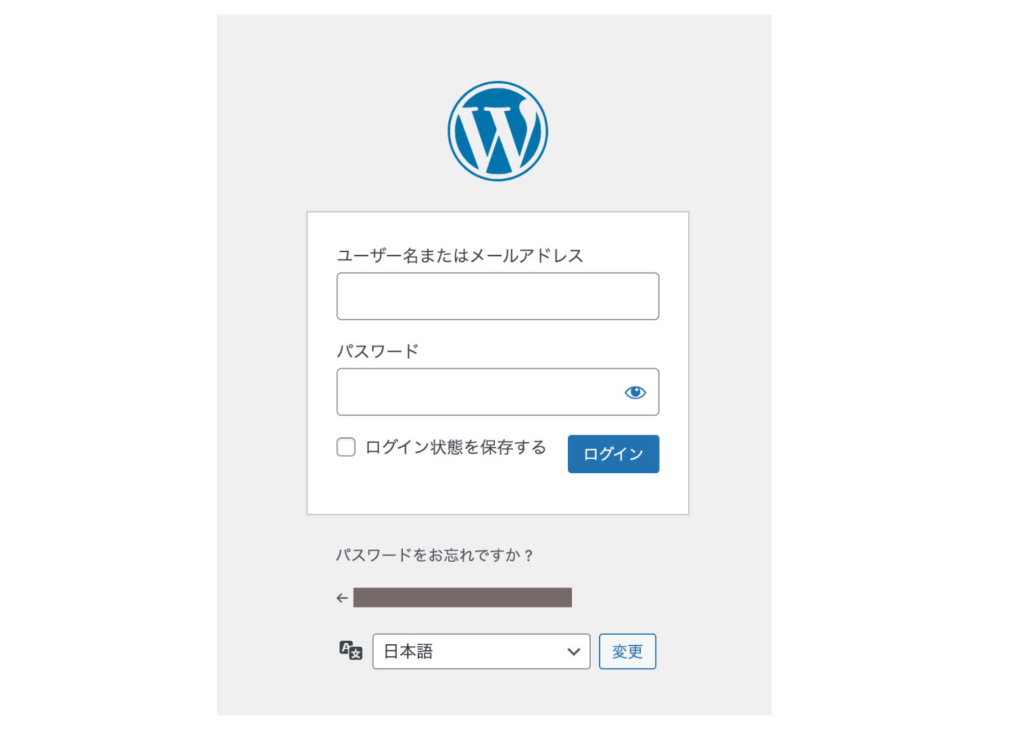The height and width of the screenshot is (730, 1014).
Task: Click the left arrow back-to-site icon
Action: point(342,598)
